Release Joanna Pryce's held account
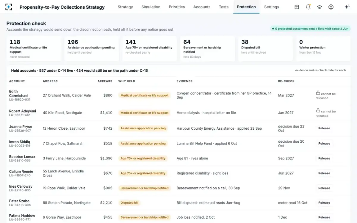Image resolution: width=357 pixels, height=223 pixels. [324, 128]
